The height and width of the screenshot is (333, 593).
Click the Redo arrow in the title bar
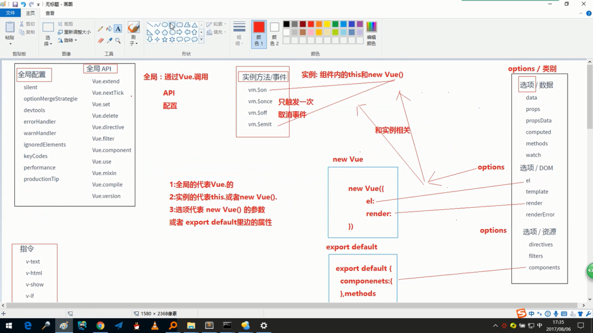tap(31, 4)
